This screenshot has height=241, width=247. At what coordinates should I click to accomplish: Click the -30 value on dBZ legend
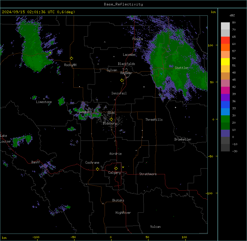(x=235, y=151)
